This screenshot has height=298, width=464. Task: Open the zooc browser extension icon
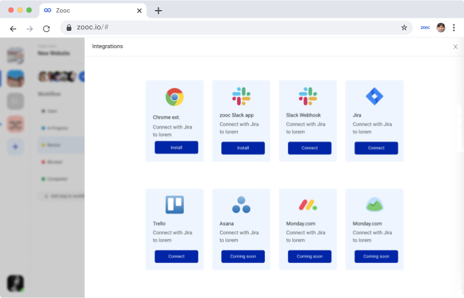click(x=425, y=28)
